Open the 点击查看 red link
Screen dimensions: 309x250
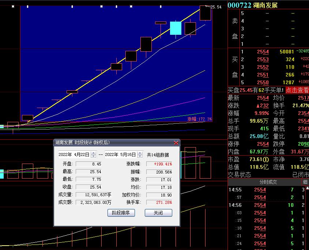click(x=297, y=90)
